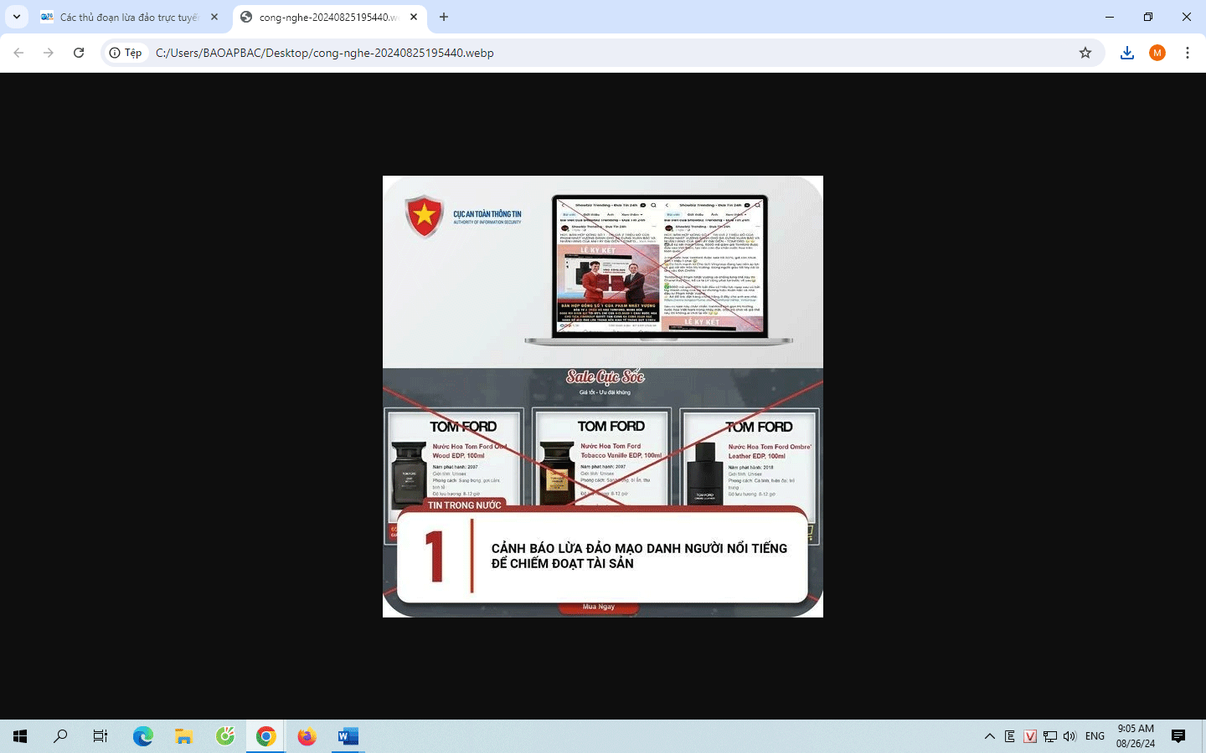Open the tab search dropdown arrow
This screenshot has height=753, width=1206.
(x=17, y=17)
